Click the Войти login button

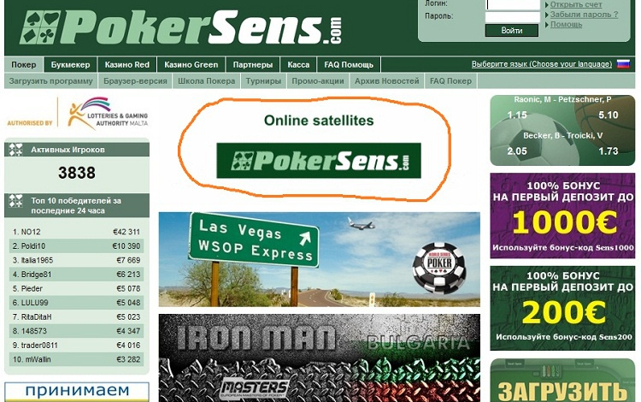point(512,30)
